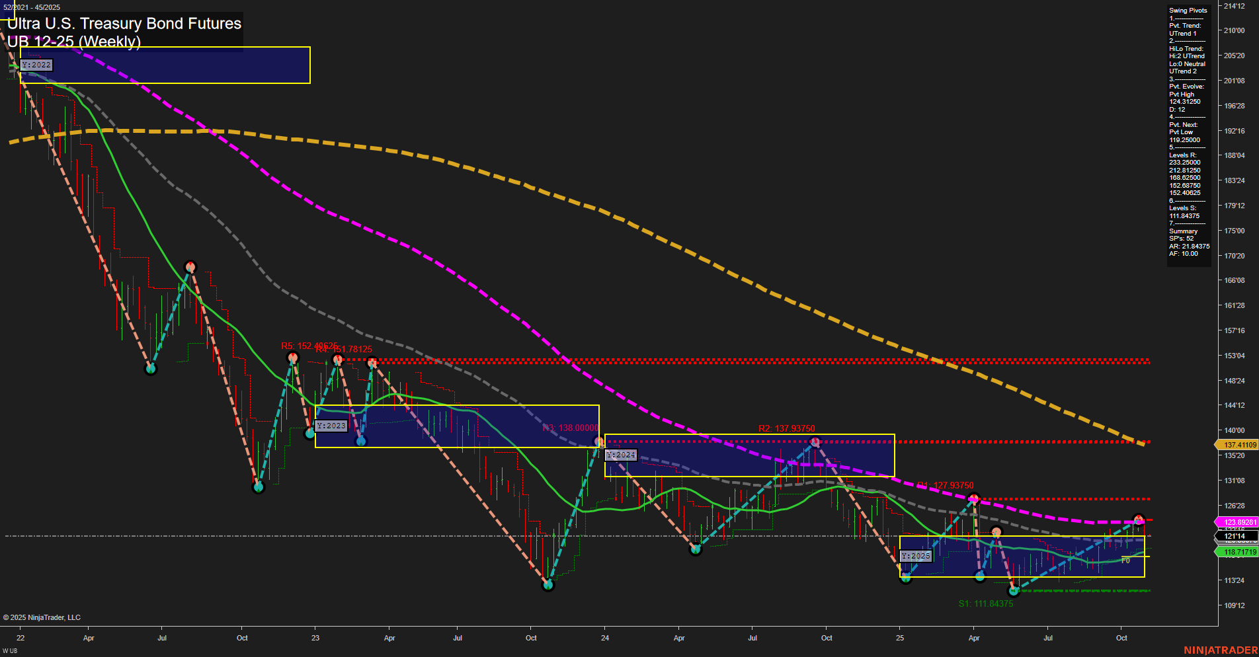Click the black 121'14 last price marker
Screen dimensions: 1259x657
coord(1234,537)
